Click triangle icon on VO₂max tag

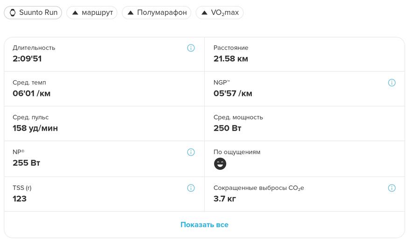click(204, 13)
